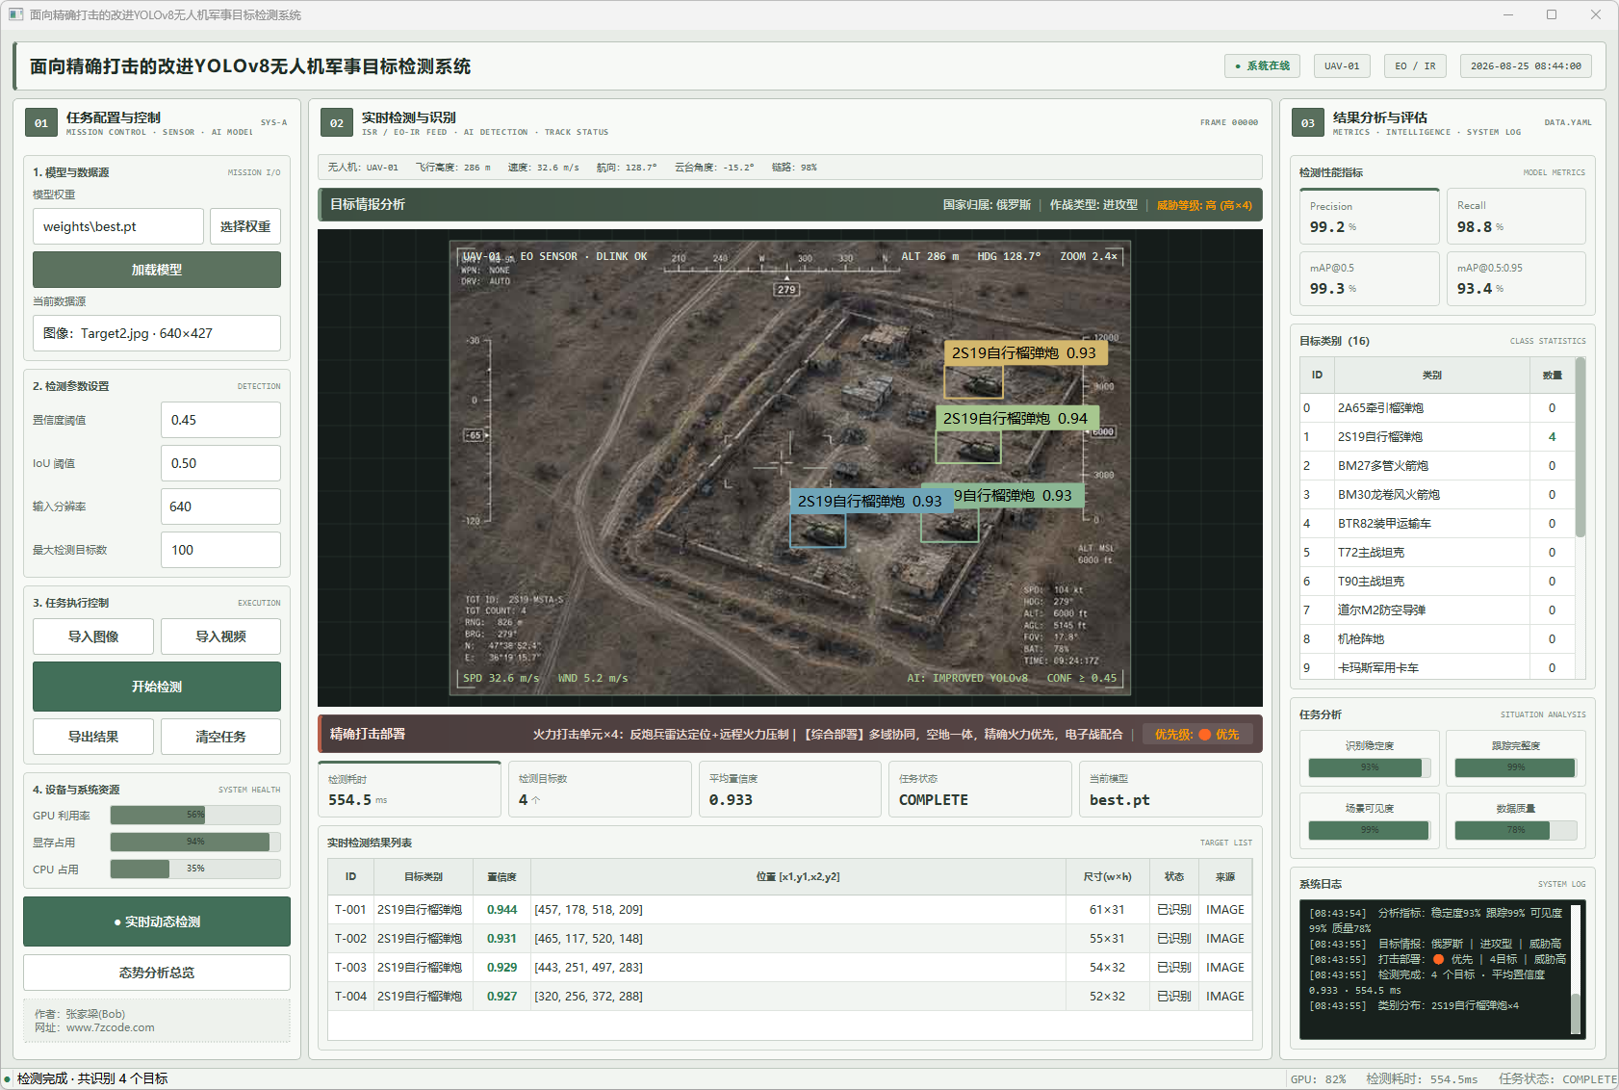Select row T-004 in results list
The height and width of the screenshot is (1090, 1619).
789,997
